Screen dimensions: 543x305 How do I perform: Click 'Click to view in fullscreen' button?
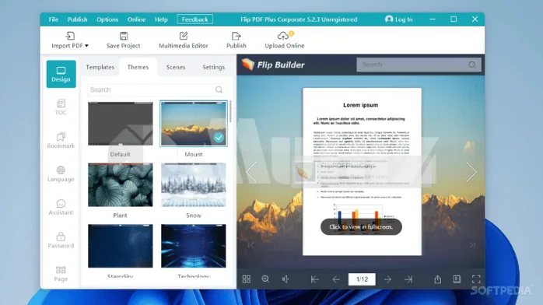click(361, 226)
